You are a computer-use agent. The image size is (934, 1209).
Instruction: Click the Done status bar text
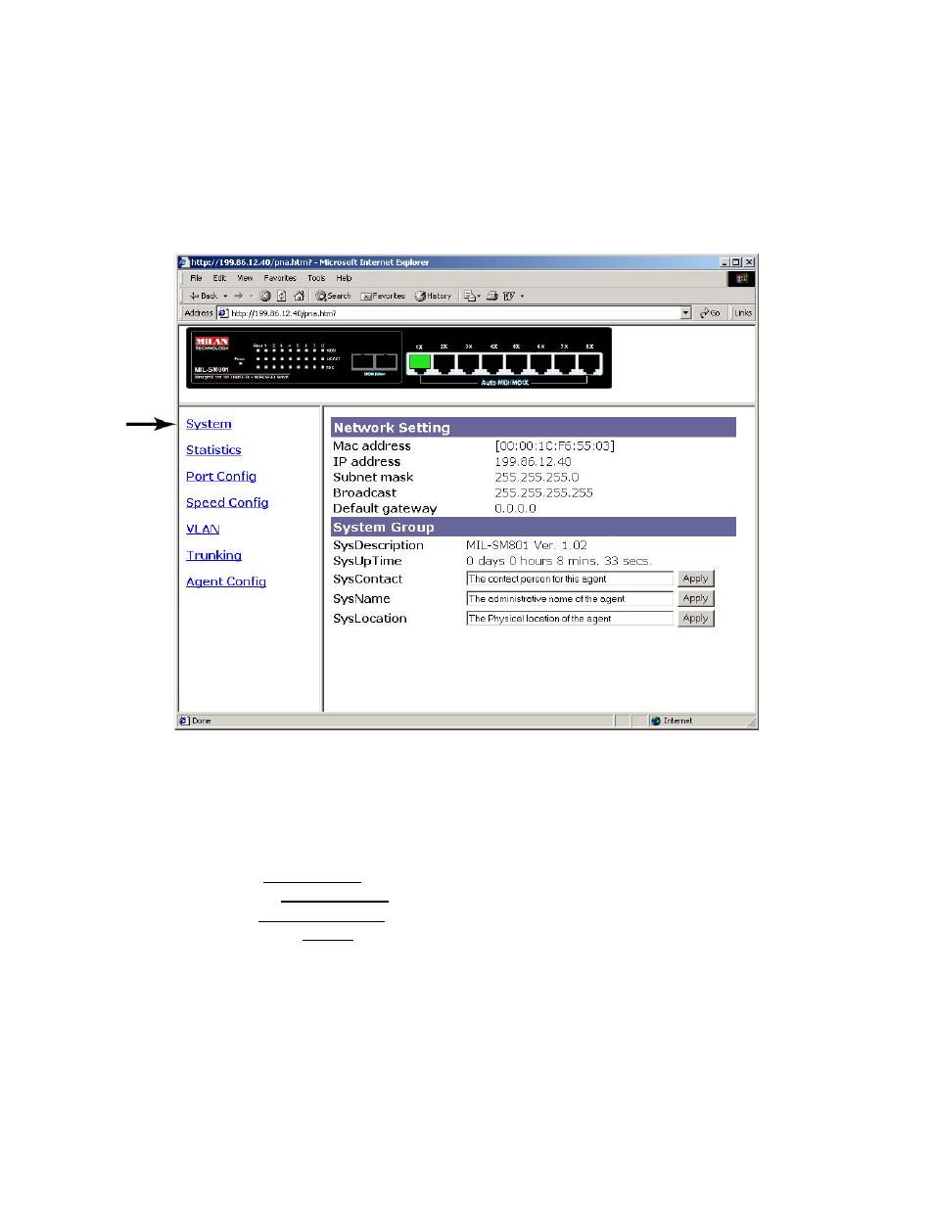[202, 721]
